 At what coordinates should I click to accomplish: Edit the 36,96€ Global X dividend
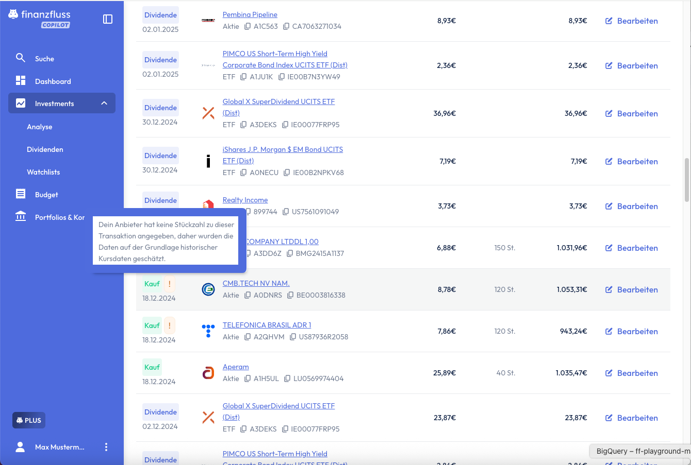coord(632,114)
